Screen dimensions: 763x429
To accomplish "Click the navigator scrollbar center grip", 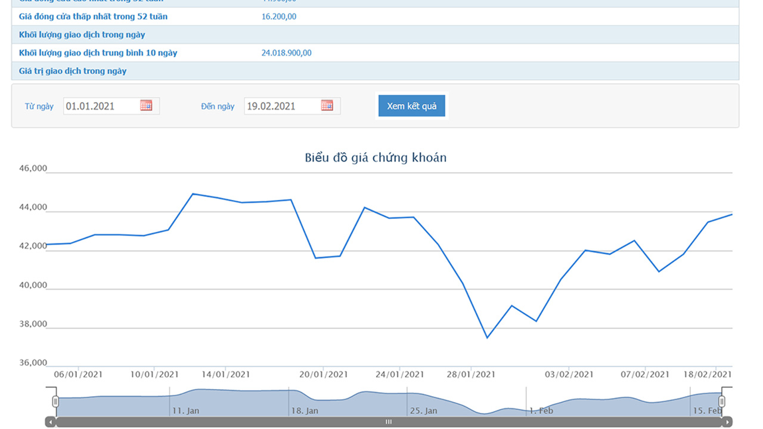I will [389, 422].
